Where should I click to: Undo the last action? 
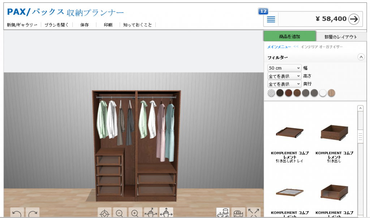(x=17, y=213)
